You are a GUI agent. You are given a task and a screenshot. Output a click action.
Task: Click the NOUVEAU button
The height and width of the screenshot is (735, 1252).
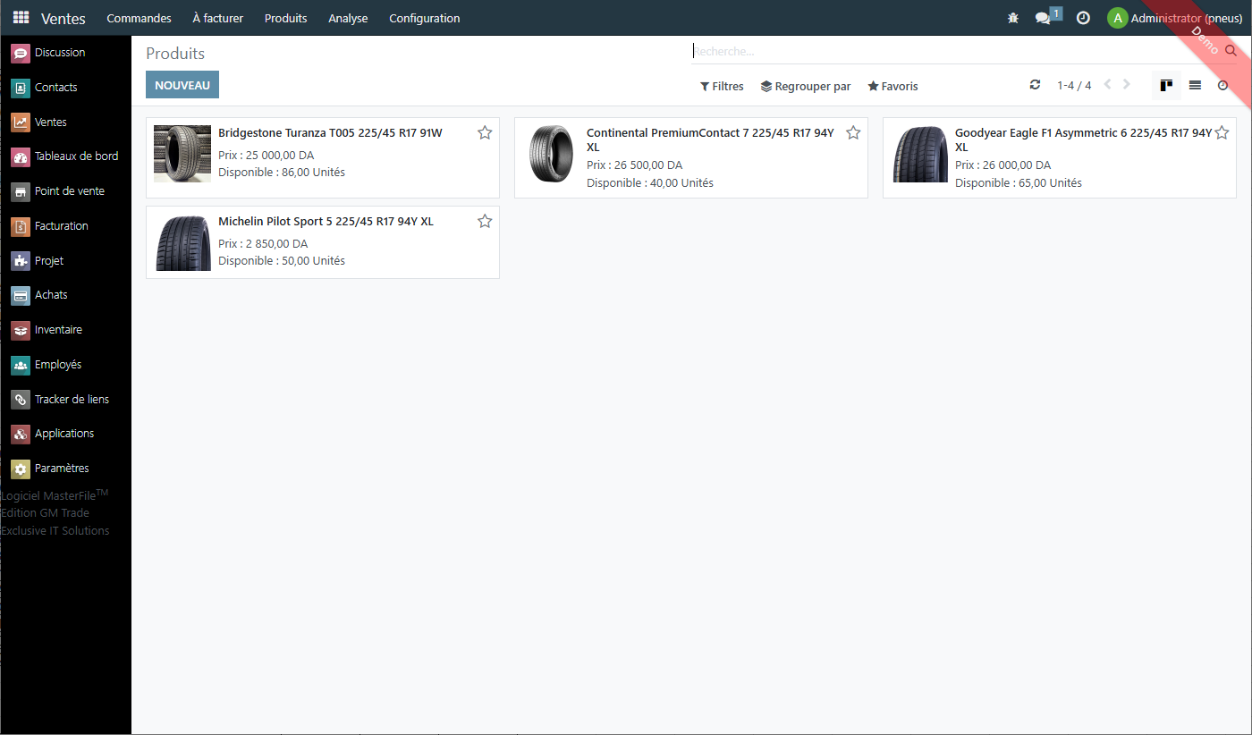(x=182, y=85)
